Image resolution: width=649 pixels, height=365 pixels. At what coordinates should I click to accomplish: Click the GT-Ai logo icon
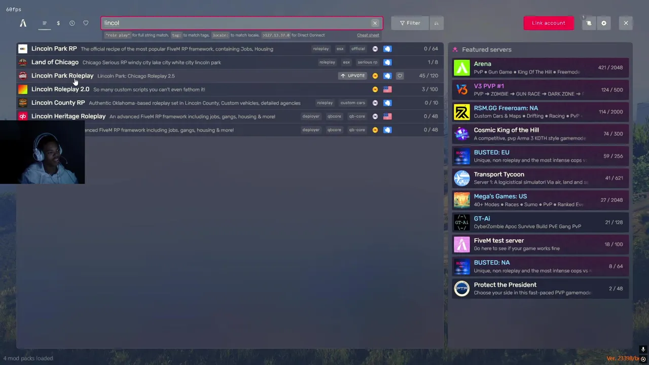pyautogui.click(x=462, y=222)
